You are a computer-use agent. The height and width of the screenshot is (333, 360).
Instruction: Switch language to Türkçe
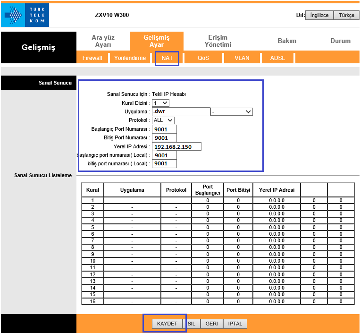click(x=346, y=15)
